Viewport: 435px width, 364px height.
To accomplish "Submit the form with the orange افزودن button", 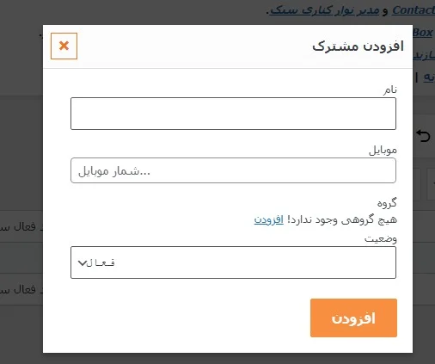I will (x=353, y=318).
